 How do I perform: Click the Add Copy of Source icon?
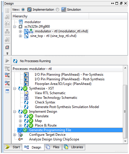(7, 23)
